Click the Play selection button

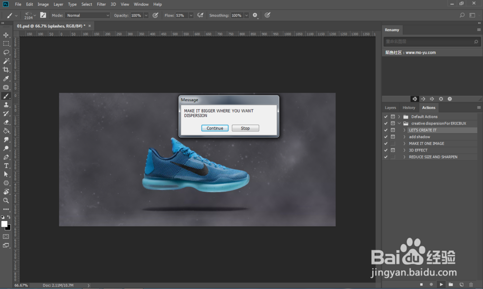pyautogui.click(x=441, y=284)
